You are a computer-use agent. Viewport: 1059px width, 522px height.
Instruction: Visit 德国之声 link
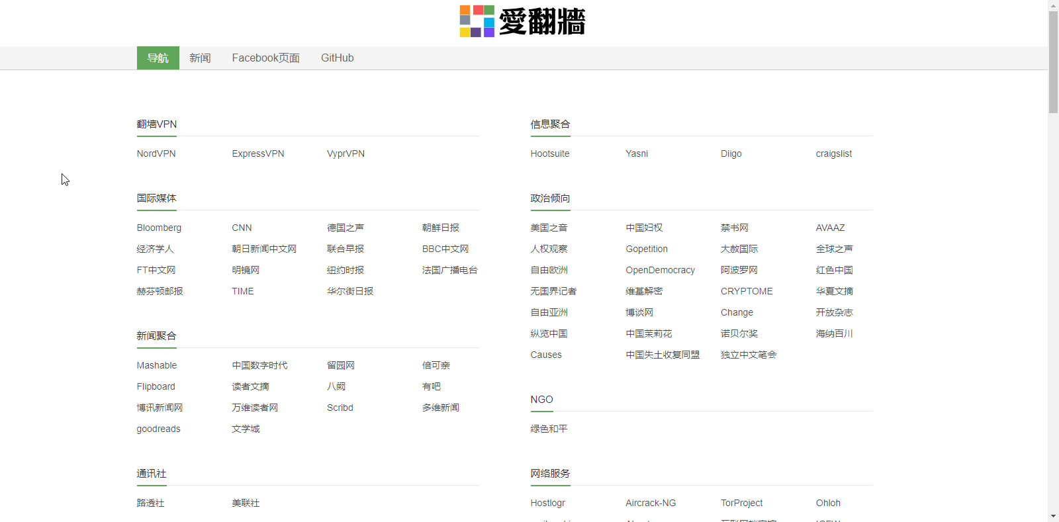tap(345, 228)
